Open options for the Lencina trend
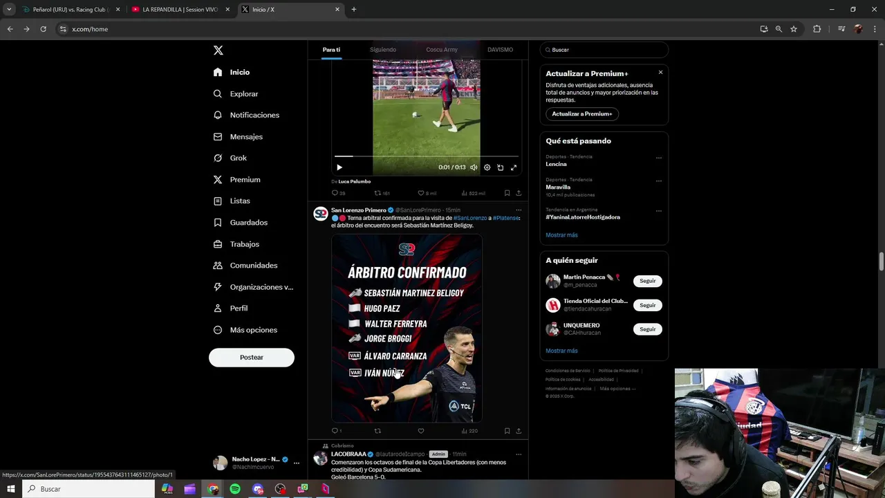885x498 pixels. (x=658, y=158)
